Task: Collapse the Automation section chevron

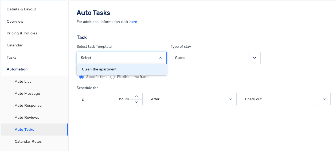Action: click(x=61, y=69)
